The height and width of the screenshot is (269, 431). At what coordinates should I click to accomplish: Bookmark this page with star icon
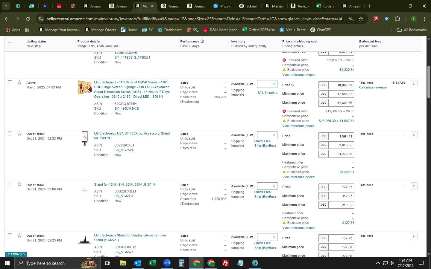tap(361, 19)
